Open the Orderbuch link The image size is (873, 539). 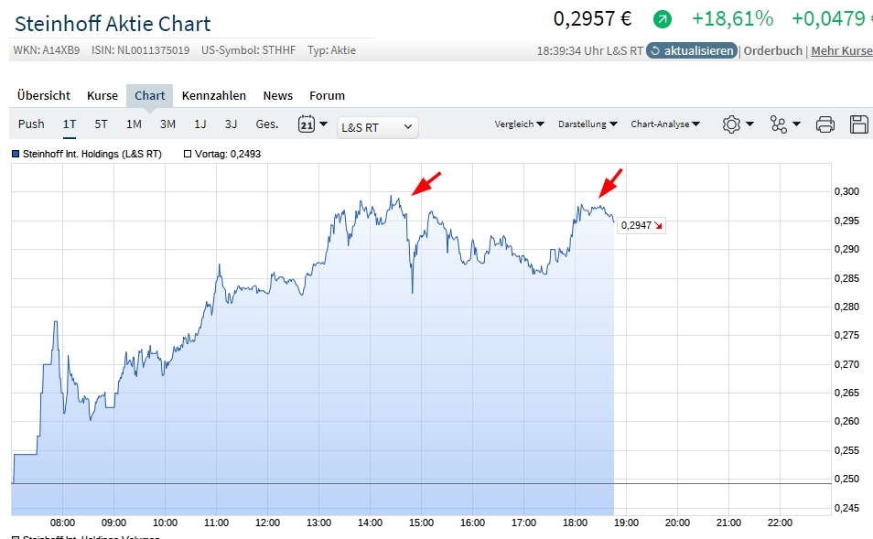(x=772, y=50)
